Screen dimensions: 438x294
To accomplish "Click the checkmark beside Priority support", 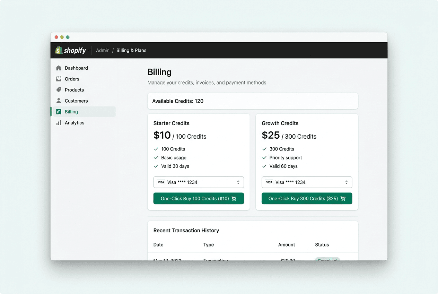I will click(x=264, y=157).
